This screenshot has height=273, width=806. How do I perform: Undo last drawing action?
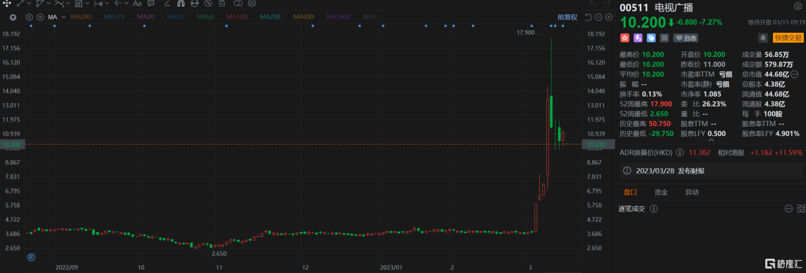pos(593,4)
